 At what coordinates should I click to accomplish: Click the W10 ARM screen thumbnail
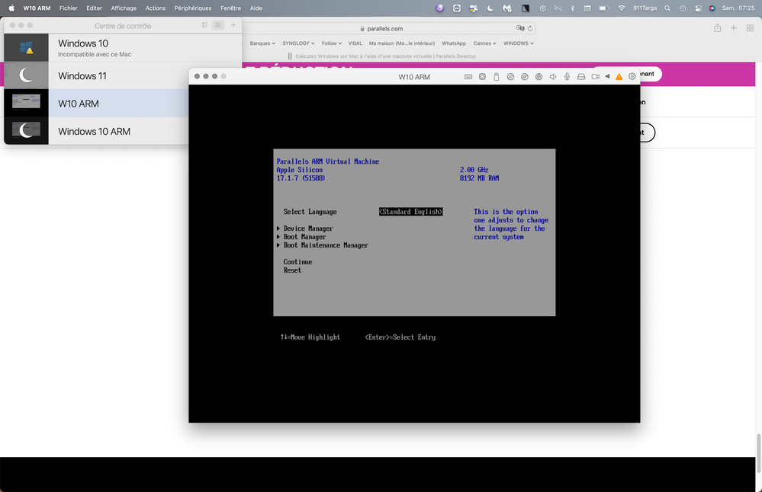(x=26, y=102)
